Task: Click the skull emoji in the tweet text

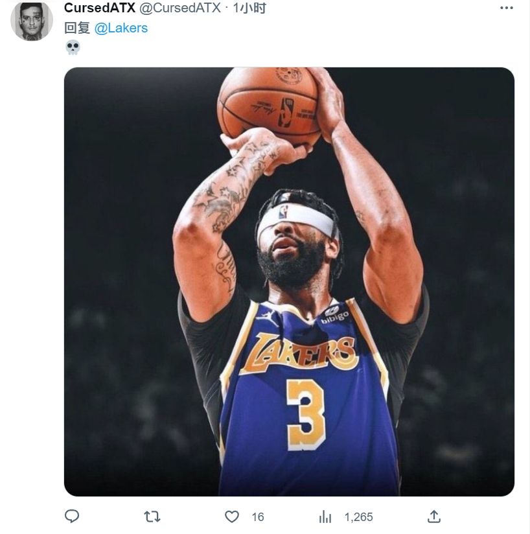Action: pyautogui.click(x=73, y=47)
